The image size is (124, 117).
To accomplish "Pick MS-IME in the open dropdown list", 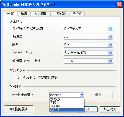I will coord(67,106).
